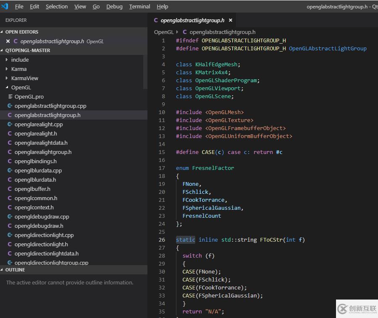The width and height of the screenshot is (378, 318).
Task: Open openglbuffer.h file
Action: point(32,189)
